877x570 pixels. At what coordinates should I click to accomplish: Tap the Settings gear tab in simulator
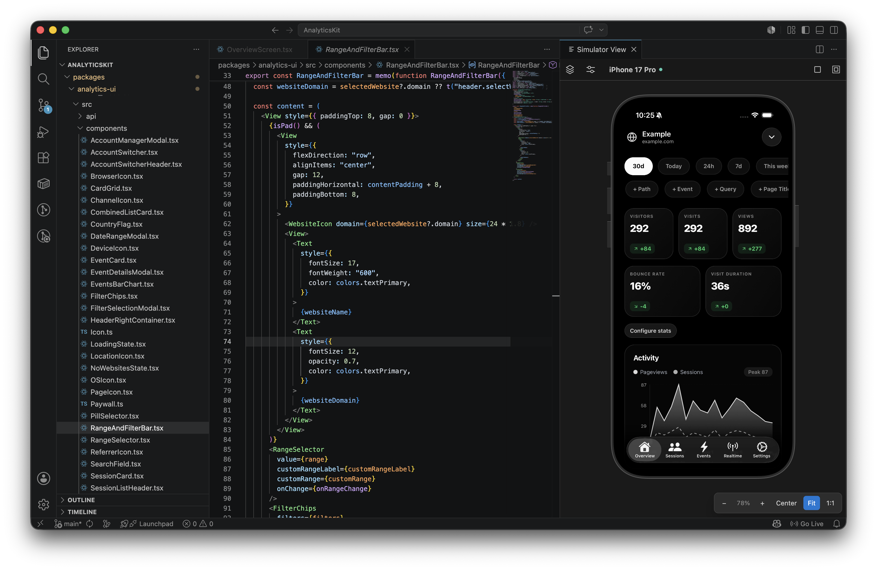point(761,450)
